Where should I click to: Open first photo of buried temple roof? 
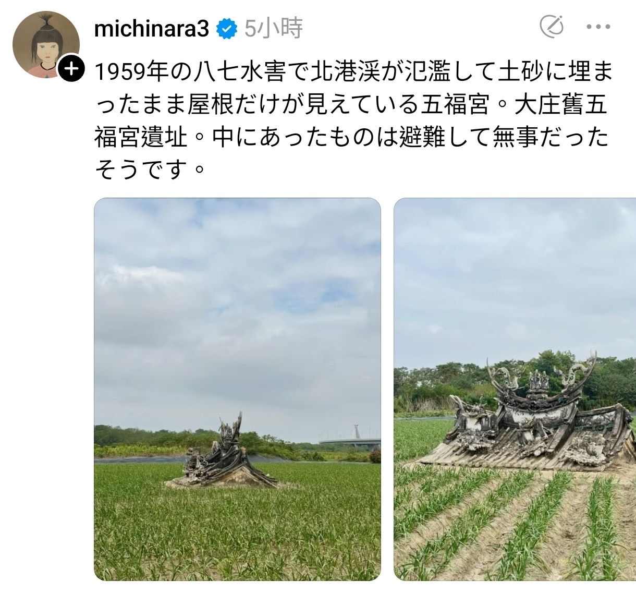[x=237, y=389]
